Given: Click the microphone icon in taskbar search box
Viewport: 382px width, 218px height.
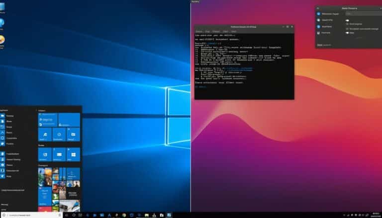Looking at the screenshot, I should (60, 215).
